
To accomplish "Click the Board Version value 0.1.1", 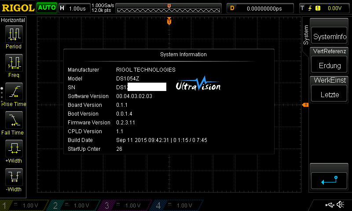I will (x=122, y=105).
